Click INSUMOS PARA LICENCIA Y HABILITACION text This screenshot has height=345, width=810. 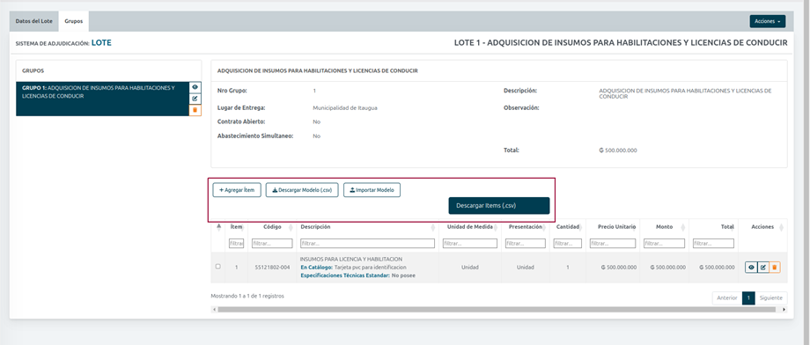351,259
